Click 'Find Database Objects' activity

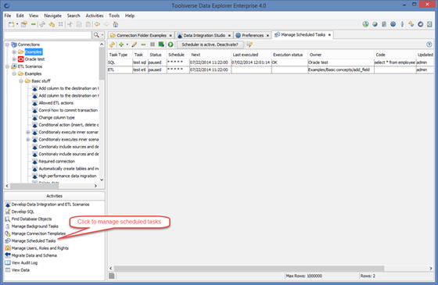pyautogui.click(x=31, y=219)
